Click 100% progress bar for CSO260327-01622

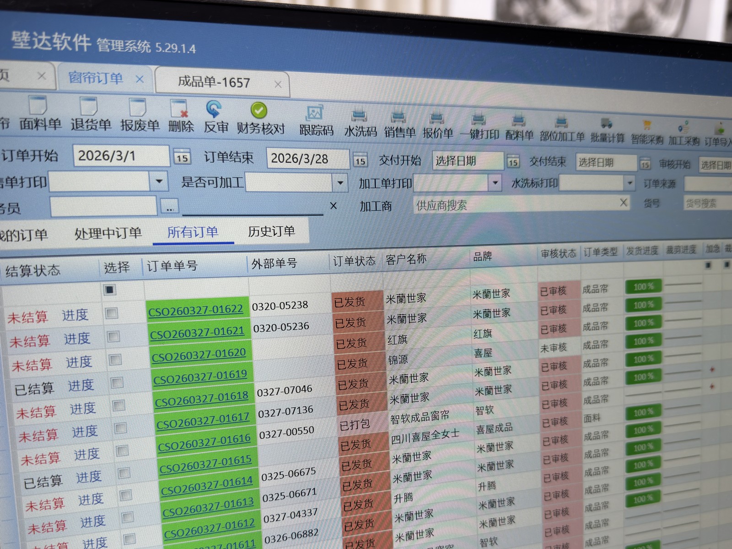coord(643,287)
